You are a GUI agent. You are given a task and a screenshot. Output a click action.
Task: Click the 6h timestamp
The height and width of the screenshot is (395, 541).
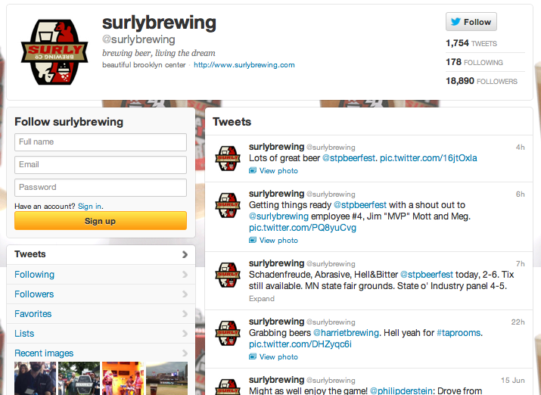[520, 194]
